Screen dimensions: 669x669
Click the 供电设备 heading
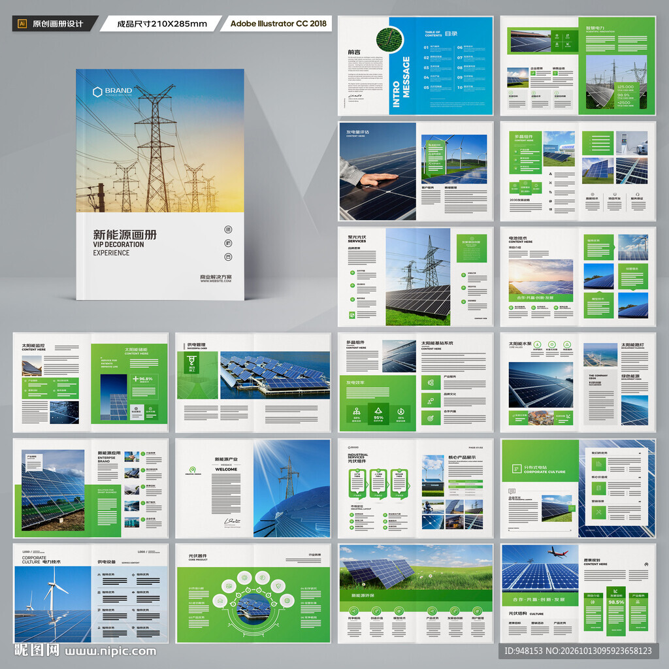tap(106, 562)
